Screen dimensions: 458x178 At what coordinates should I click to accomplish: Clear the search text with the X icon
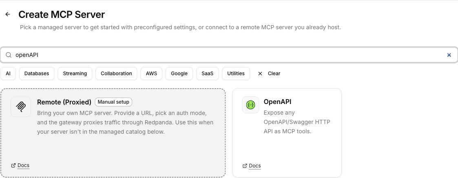point(449,55)
